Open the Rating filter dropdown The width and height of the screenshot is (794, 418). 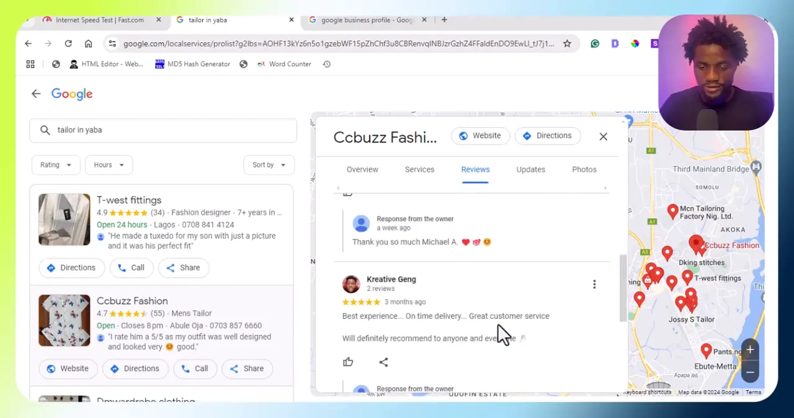pos(56,165)
